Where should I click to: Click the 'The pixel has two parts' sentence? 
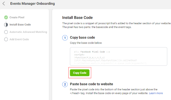click(97, 27)
